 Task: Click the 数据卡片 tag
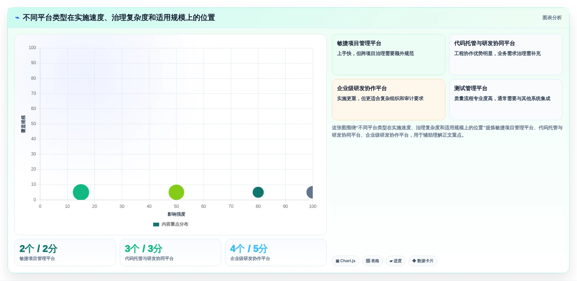coord(423,261)
